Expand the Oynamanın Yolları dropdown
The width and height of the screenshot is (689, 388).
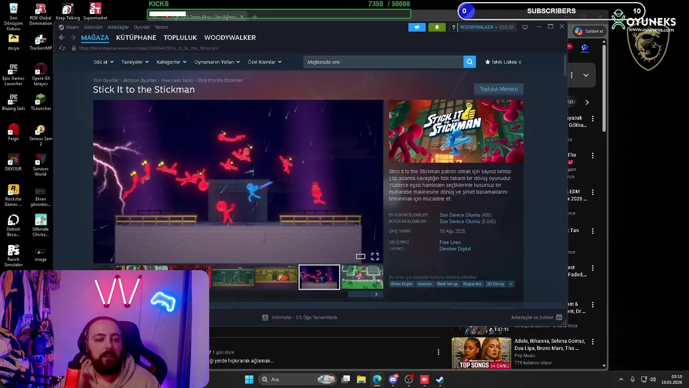(x=217, y=62)
